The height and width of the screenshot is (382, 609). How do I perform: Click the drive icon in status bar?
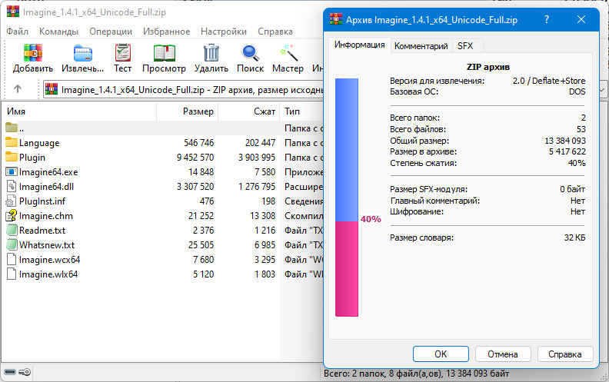[x=10, y=372]
